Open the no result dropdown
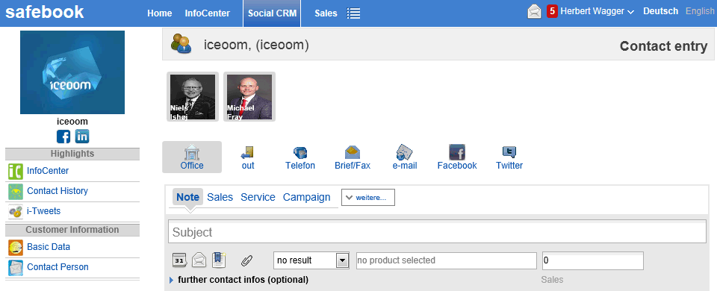This screenshot has height=291, width=717. (x=311, y=260)
